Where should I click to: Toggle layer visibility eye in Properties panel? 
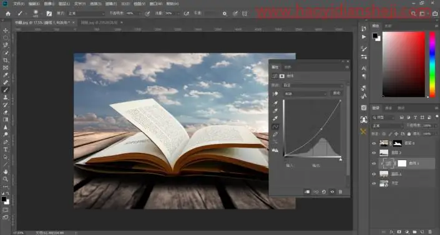tap(332, 192)
